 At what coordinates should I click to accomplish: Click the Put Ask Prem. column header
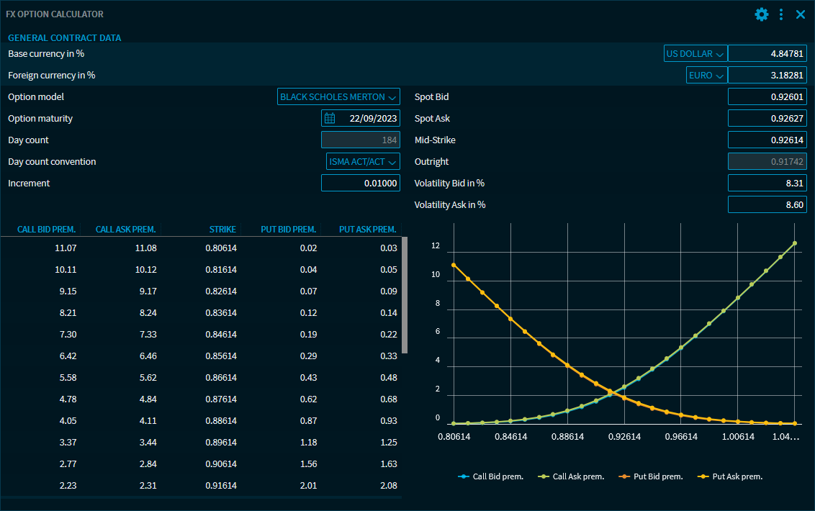[x=367, y=230]
